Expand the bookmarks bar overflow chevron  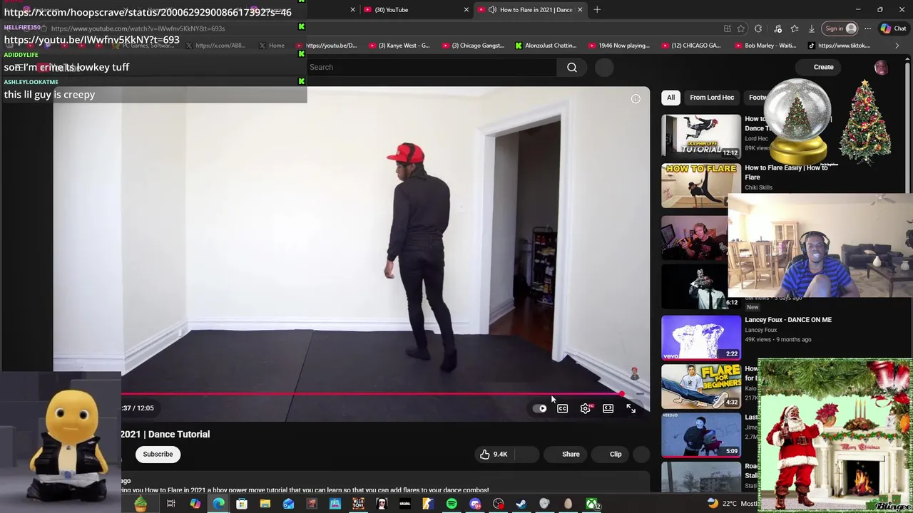[x=897, y=46]
